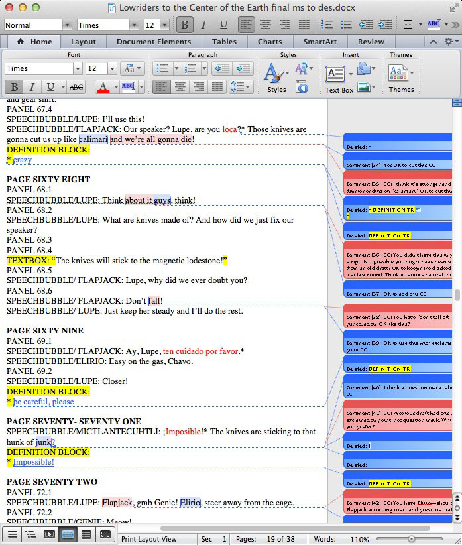Justify text in ribbon Paragraph group
The height and width of the screenshot is (545, 462).
217,87
